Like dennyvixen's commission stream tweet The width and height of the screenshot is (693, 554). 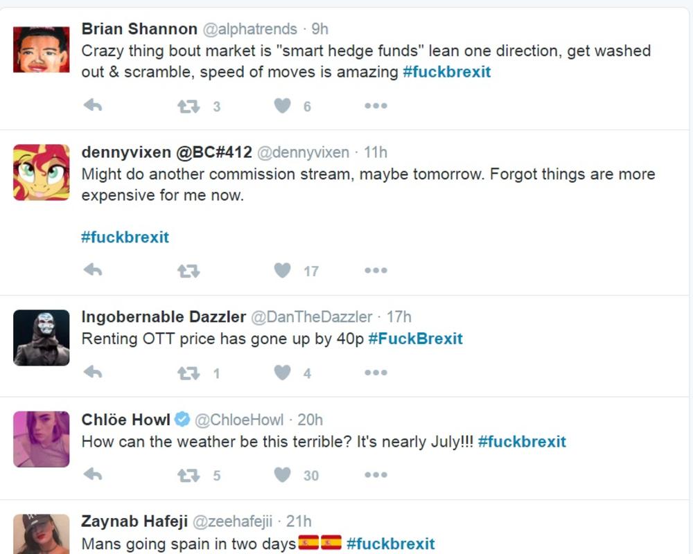pyautogui.click(x=282, y=271)
